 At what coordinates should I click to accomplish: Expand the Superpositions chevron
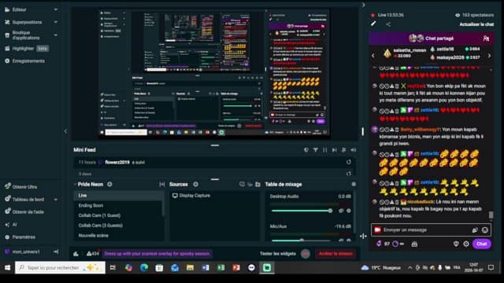pos(56,22)
